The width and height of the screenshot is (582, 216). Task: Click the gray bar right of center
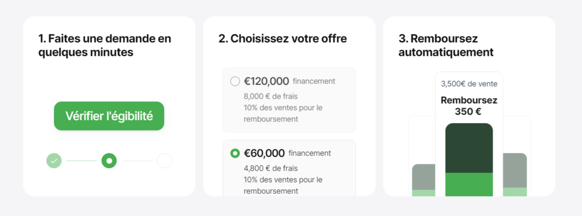click(515, 170)
